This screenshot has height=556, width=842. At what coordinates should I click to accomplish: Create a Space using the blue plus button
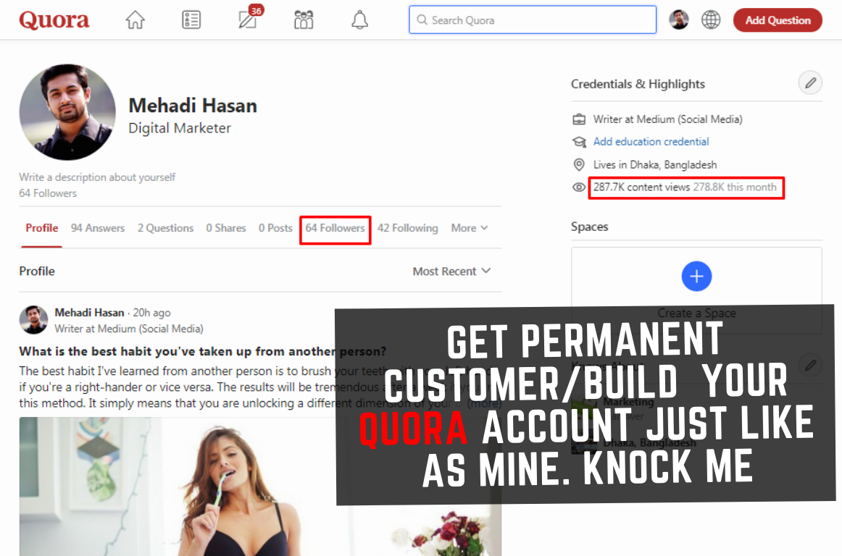pyautogui.click(x=696, y=276)
